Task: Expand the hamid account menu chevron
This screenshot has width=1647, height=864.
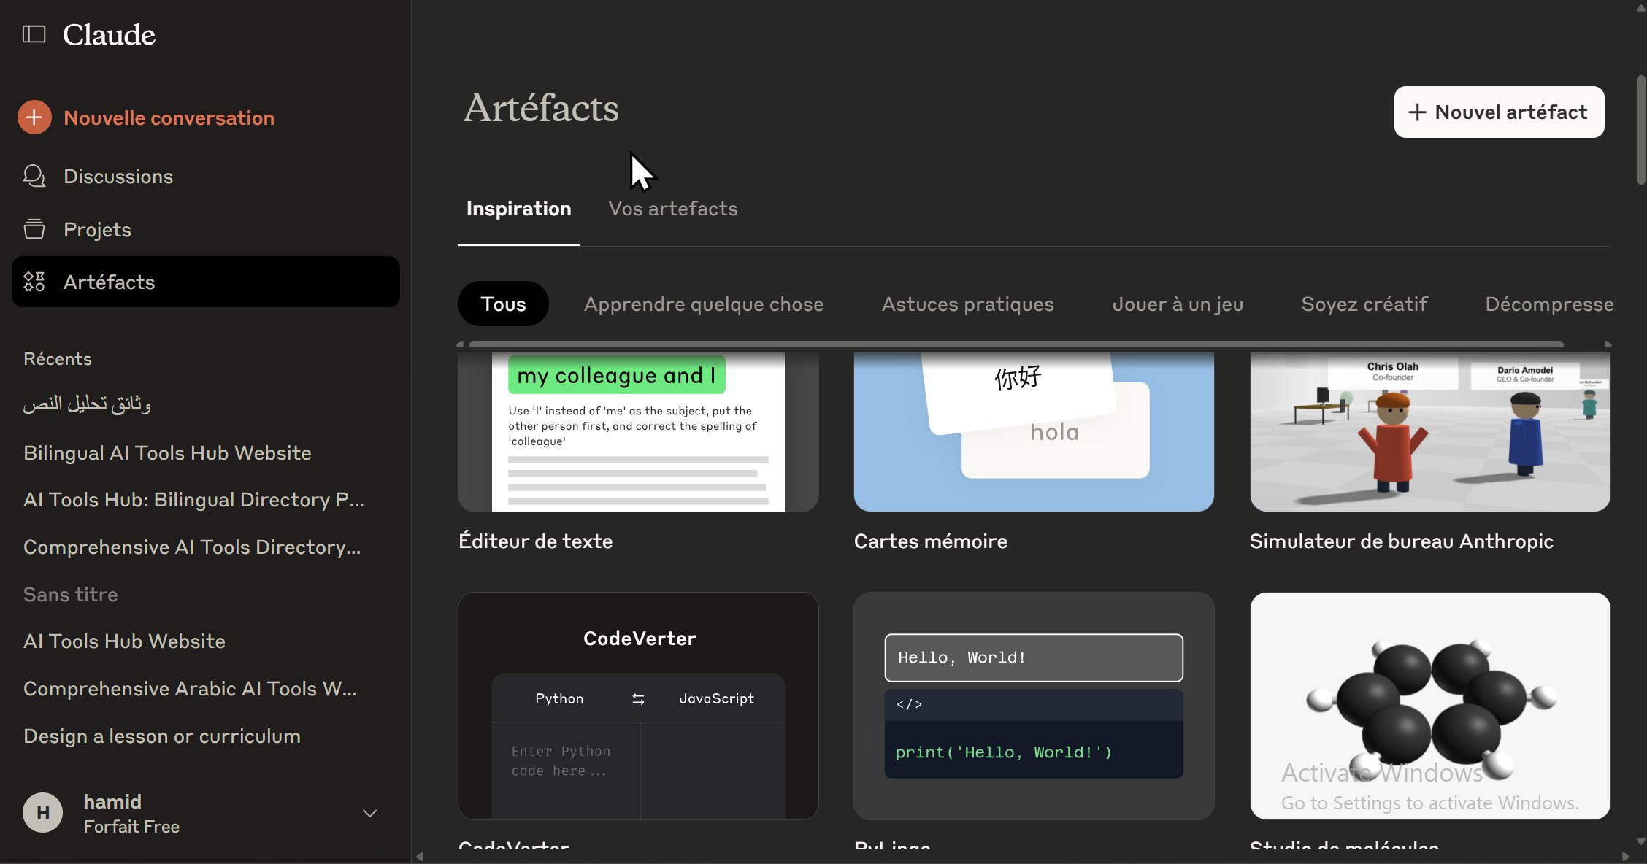Action: click(x=370, y=813)
